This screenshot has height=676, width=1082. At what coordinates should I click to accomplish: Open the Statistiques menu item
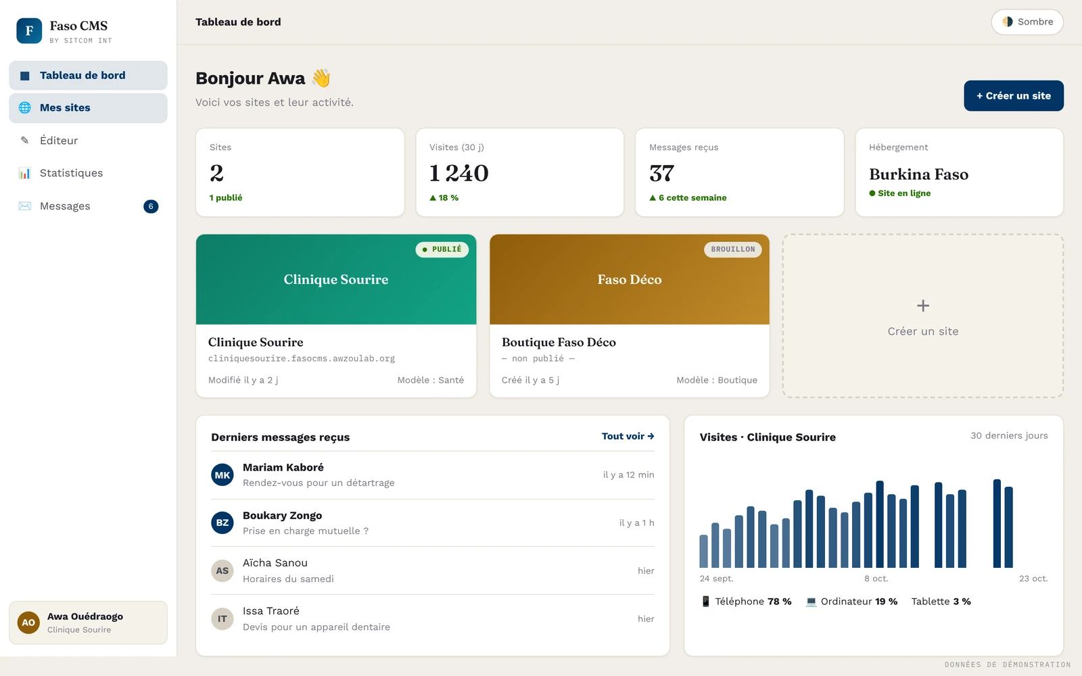[88, 173]
